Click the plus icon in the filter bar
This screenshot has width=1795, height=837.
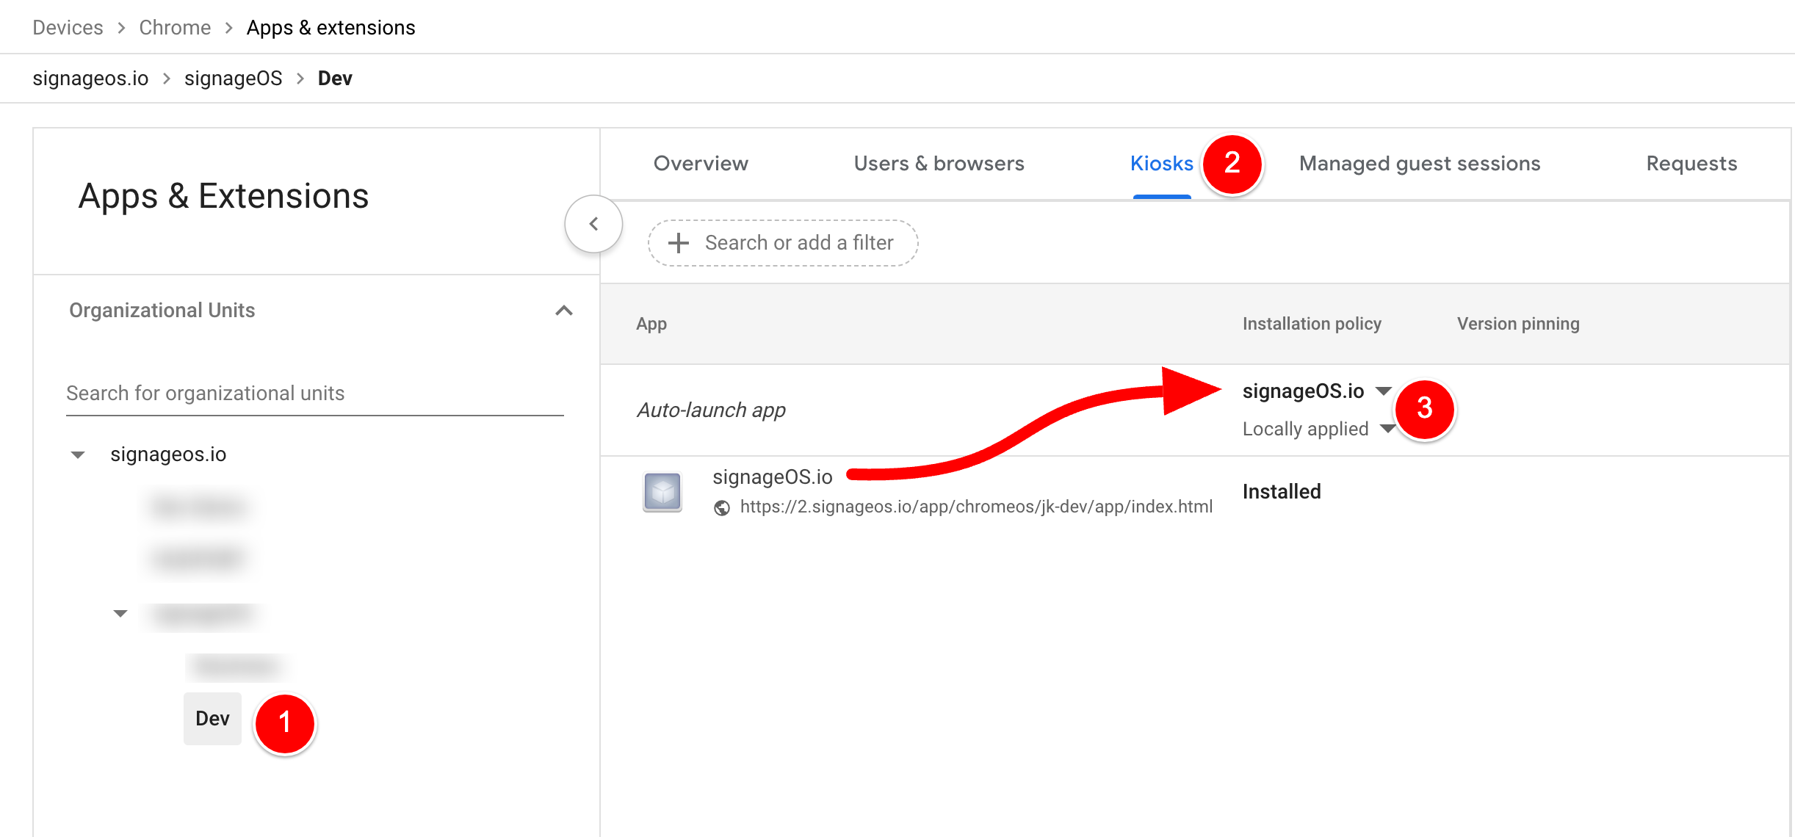pos(679,243)
